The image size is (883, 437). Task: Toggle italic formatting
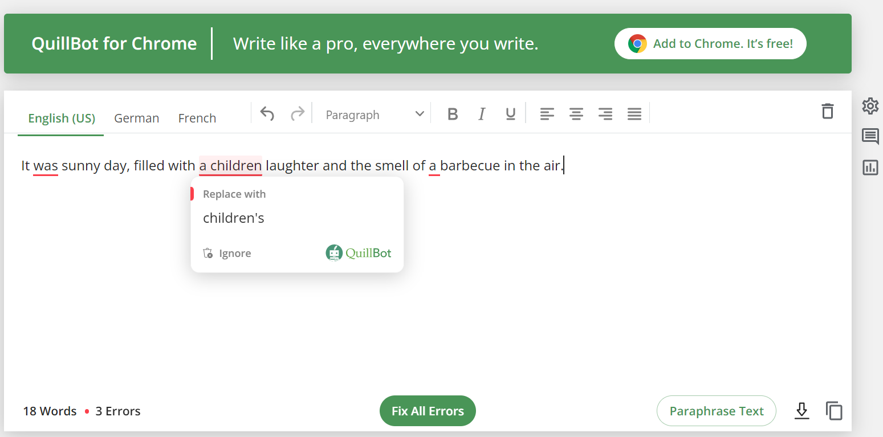tap(482, 115)
